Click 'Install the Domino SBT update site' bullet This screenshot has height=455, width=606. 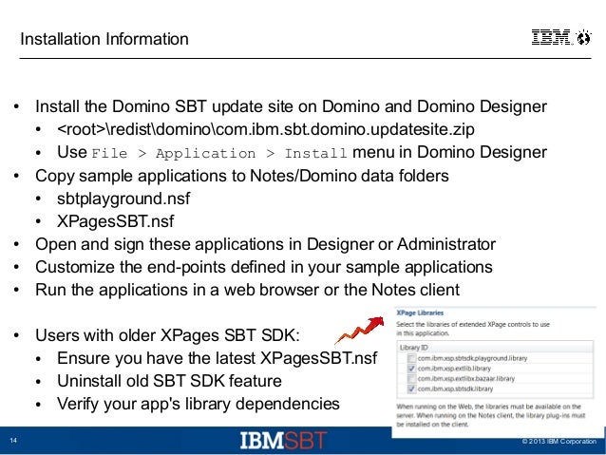(291, 106)
